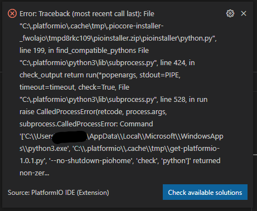Click the subprocess.py line 528 in run text
Screen dimensions: 257x211
(113, 100)
